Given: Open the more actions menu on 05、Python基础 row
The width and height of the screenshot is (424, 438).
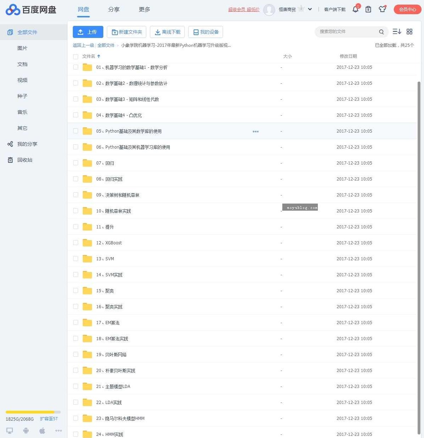Looking at the screenshot, I should coord(255,131).
